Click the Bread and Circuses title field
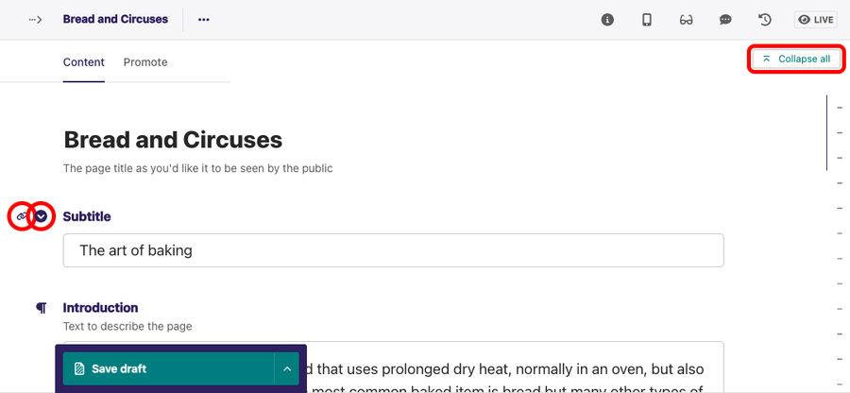The height and width of the screenshot is (393, 850). click(173, 140)
